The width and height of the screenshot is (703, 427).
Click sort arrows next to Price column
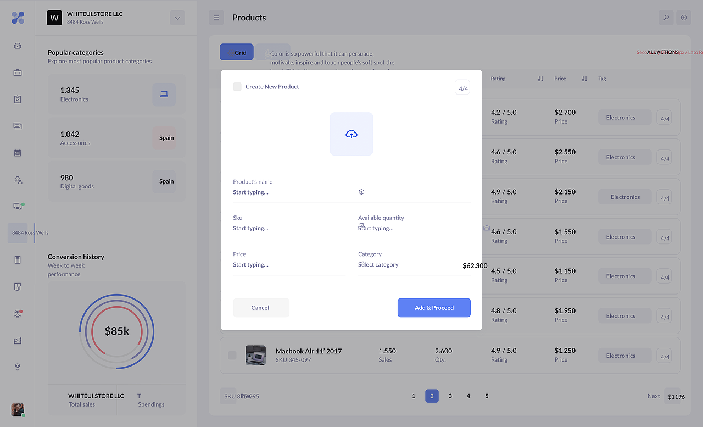(584, 79)
